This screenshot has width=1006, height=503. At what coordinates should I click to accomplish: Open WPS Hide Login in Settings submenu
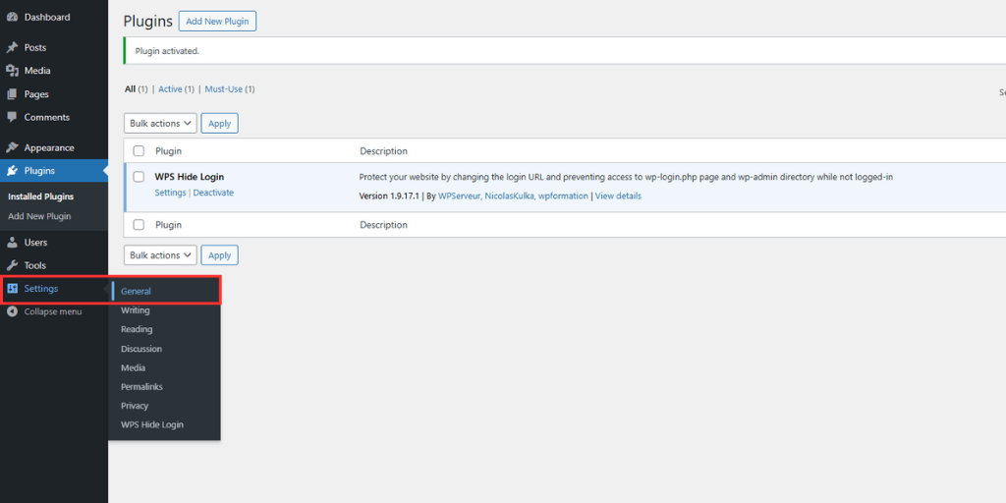click(x=152, y=424)
